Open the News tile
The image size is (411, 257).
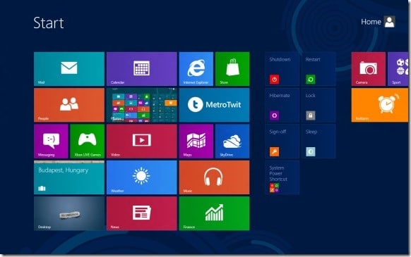pyautogui.click(x=142, y=213)
